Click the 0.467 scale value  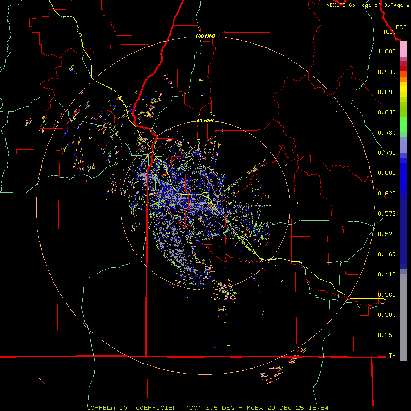[387, 254]
